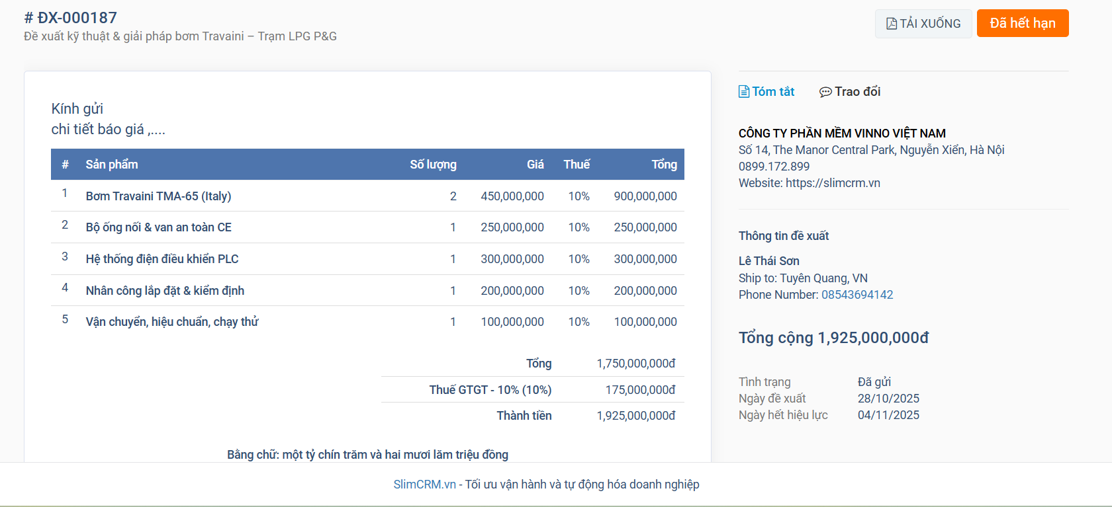1112x507 pixels.
Task: Open the Trao đổi tab
Action: point(857,92)
